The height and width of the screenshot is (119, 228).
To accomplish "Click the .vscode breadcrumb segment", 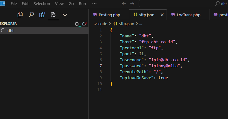I will coord(100,24).
